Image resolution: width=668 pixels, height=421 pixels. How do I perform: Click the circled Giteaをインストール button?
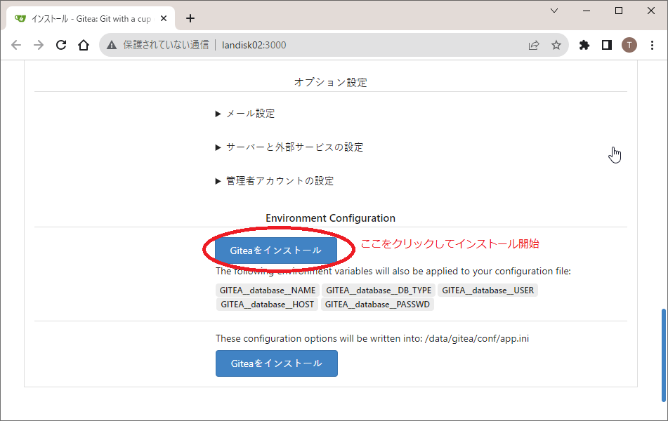pyautogui.click(x=276, y=250)
